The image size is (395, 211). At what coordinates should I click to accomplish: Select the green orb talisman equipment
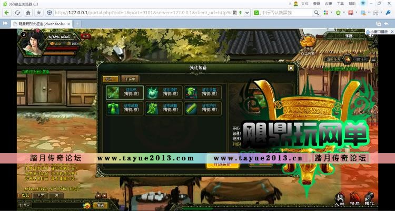pyautogui.click(x=164, y=93)
